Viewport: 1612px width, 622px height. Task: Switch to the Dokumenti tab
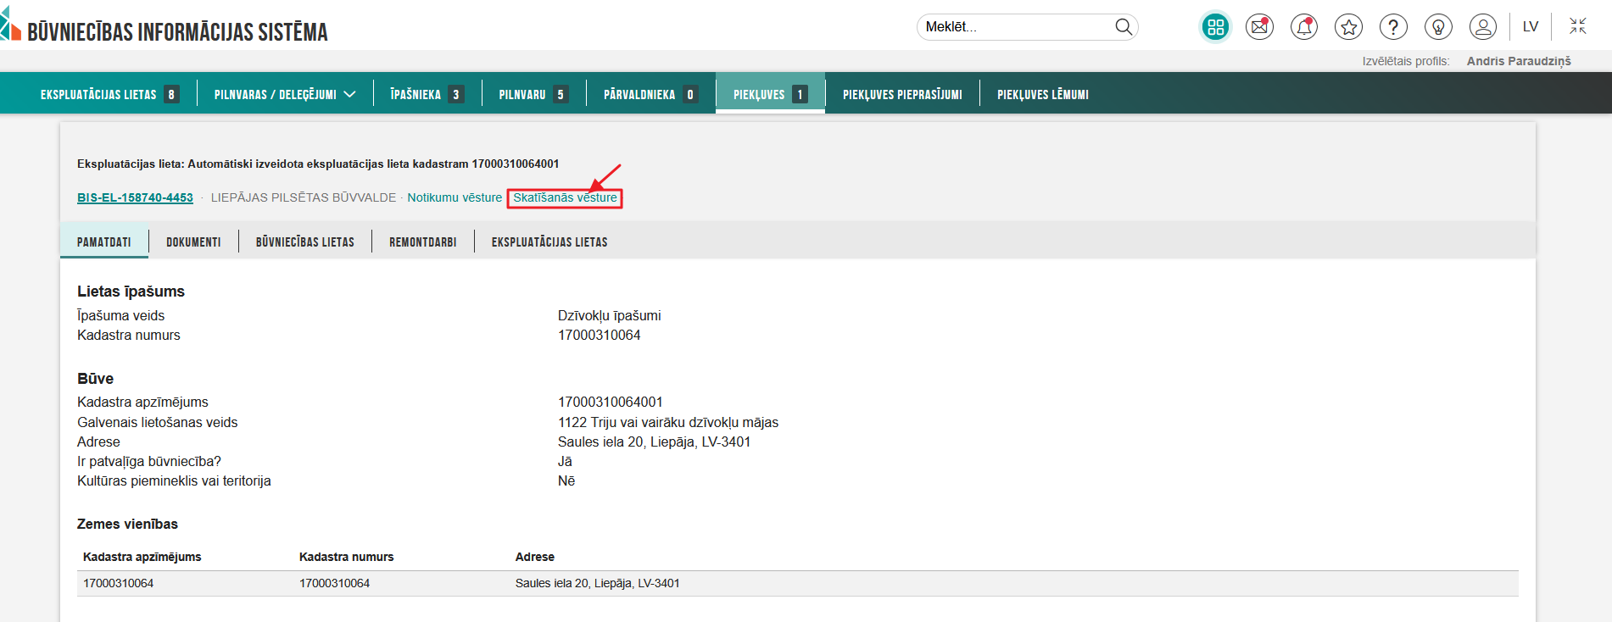point(193,242)
